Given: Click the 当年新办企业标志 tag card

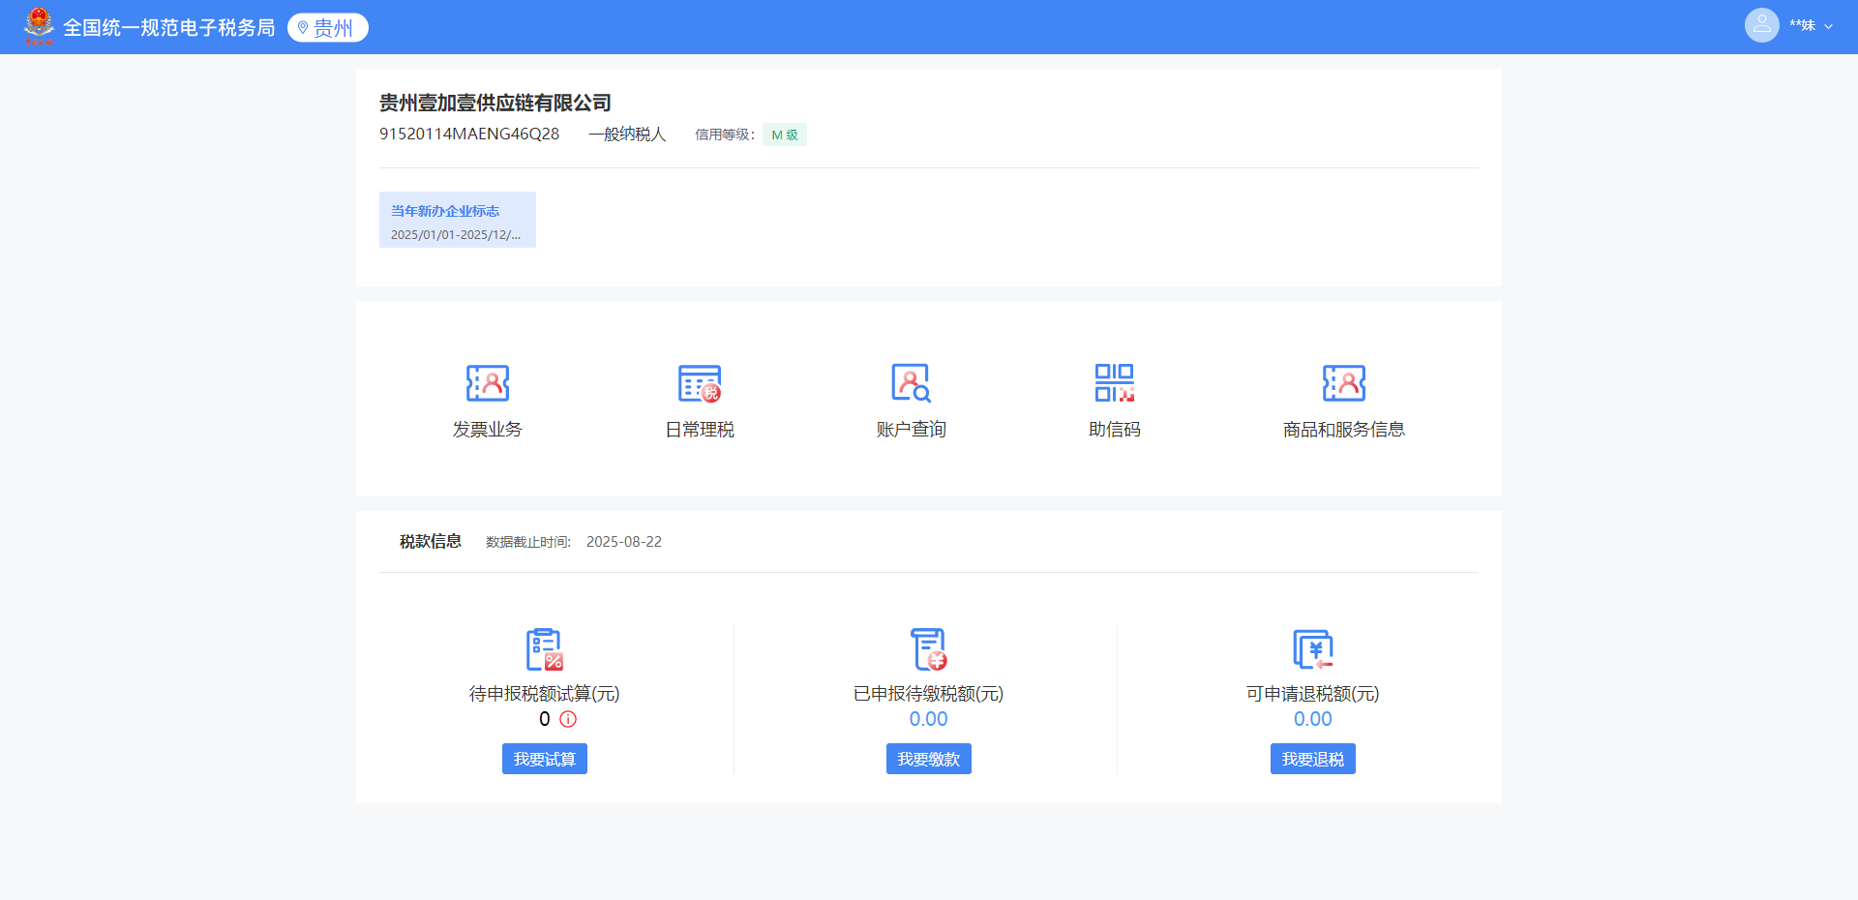Looking at the screenshot, I should pos(457,220).
